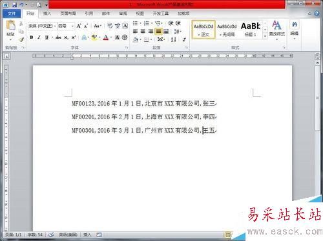Open the font size dropdown 四号

(x=72, y=26)
